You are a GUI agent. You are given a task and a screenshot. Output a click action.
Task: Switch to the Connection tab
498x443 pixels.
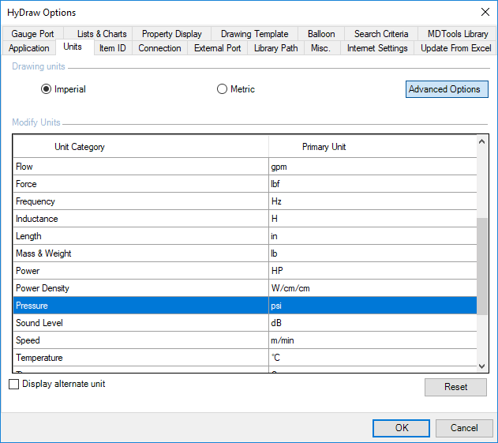[x=159, y=48]
